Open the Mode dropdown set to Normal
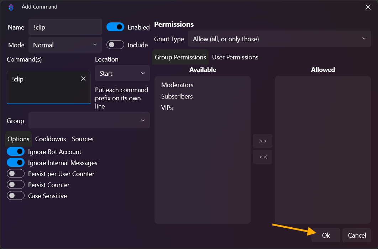Viewport: 378px width, 249px height. (x=65, y=45)
